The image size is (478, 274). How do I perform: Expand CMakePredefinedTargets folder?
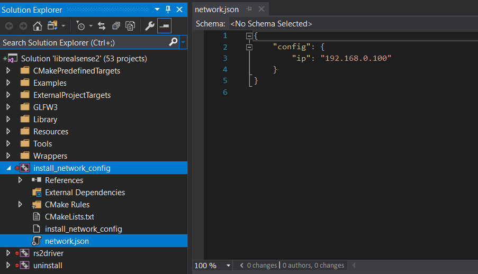pyautogui.click(x=8, y=70)
